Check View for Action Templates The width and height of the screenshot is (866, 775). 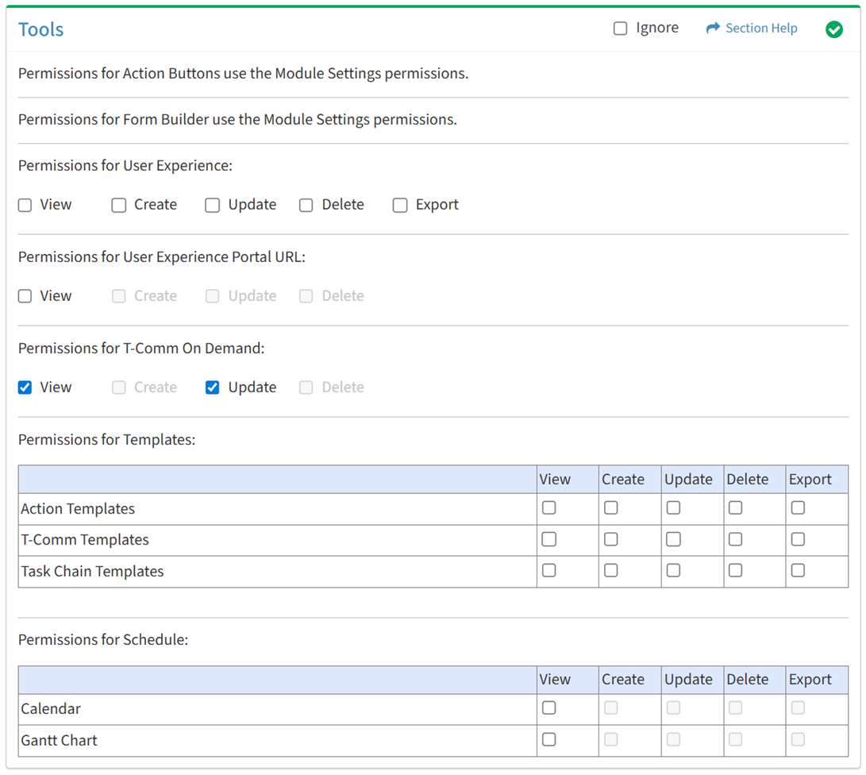pos(548,508)
